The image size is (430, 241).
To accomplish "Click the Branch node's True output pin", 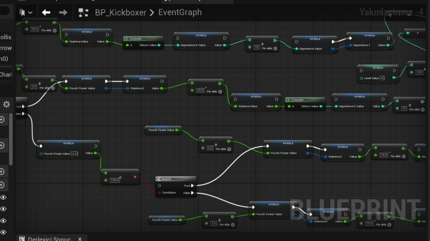I will click(192, 186).
